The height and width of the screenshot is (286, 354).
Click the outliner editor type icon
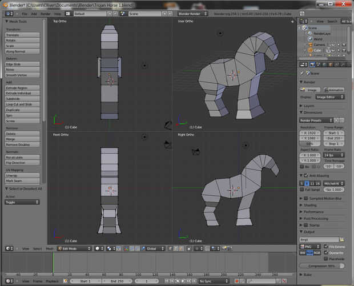point(302,21)
